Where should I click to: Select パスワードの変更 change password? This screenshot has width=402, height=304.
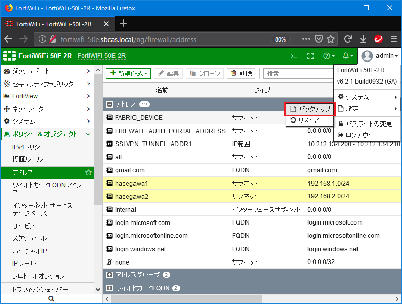pyautogui.click(x=367, y=124)
